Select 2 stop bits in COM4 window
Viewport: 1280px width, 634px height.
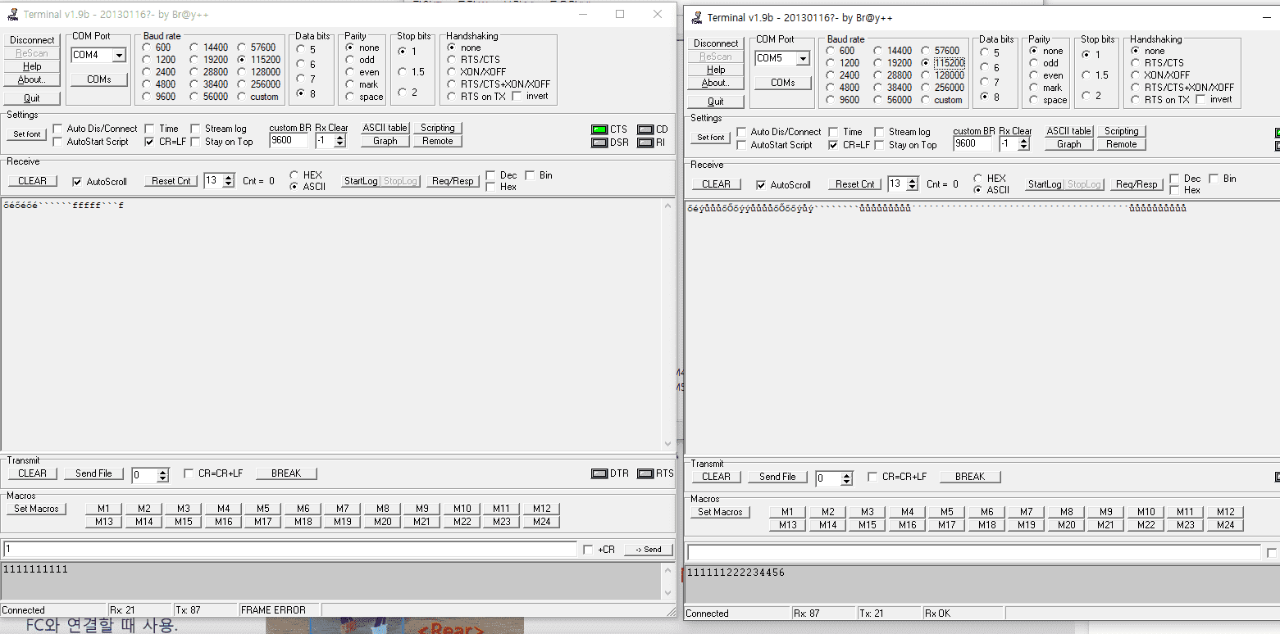pyautogui.click(x=403, y=92)
